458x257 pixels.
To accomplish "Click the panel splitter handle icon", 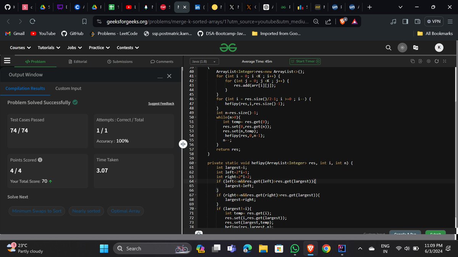I will [x=182, y=144].
